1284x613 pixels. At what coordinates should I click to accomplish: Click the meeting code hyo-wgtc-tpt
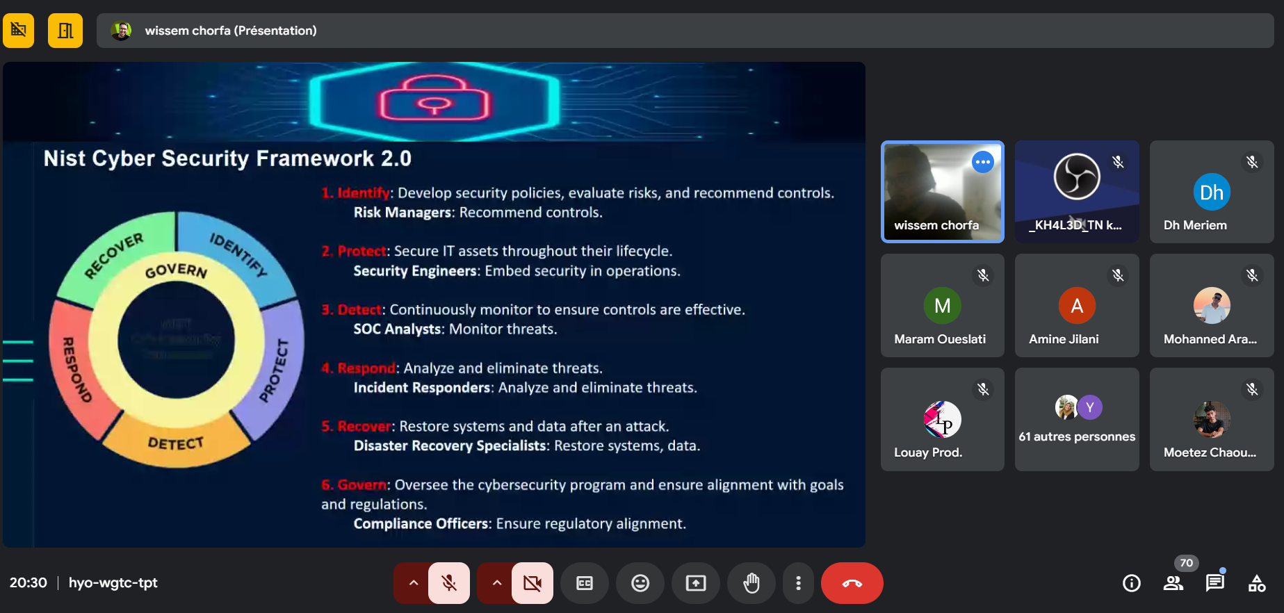tap(113, 582)
